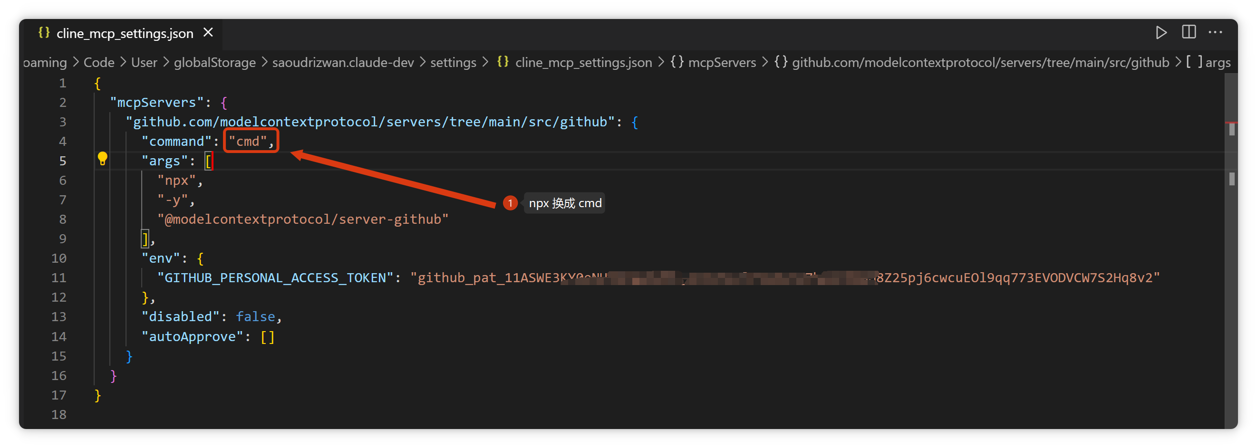
Task: Expand the saoudrizwan.claude-dev breadcrumb
Action: click(343, 63)
